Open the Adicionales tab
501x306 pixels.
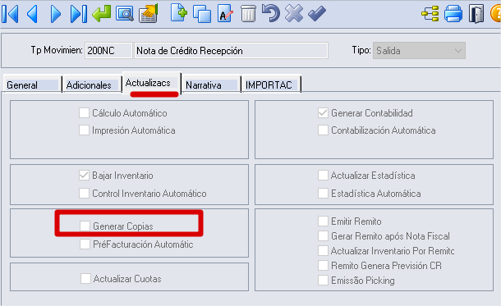(x=92, y=84)
